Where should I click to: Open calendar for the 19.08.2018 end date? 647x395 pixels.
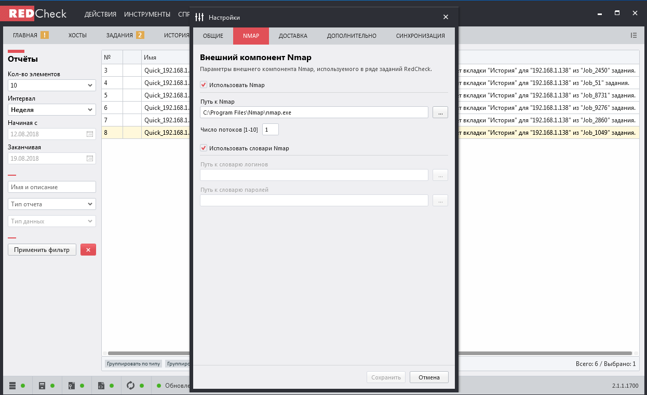coord(90,159)
